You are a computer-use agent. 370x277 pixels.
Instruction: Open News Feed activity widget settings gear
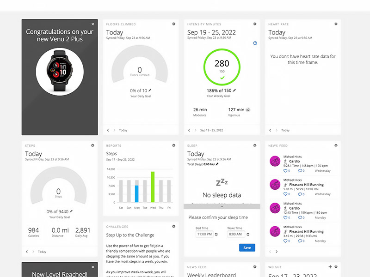tap(336, 145)
